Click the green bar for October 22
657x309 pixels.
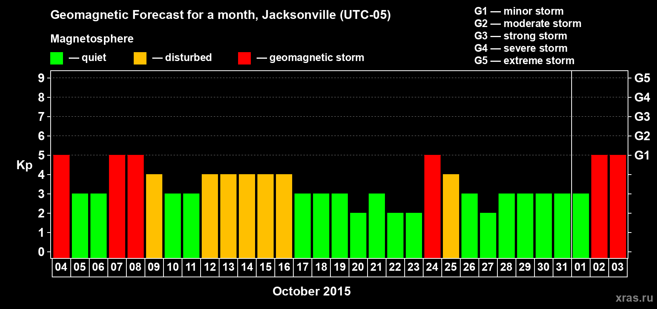click(x=395, y=236)
